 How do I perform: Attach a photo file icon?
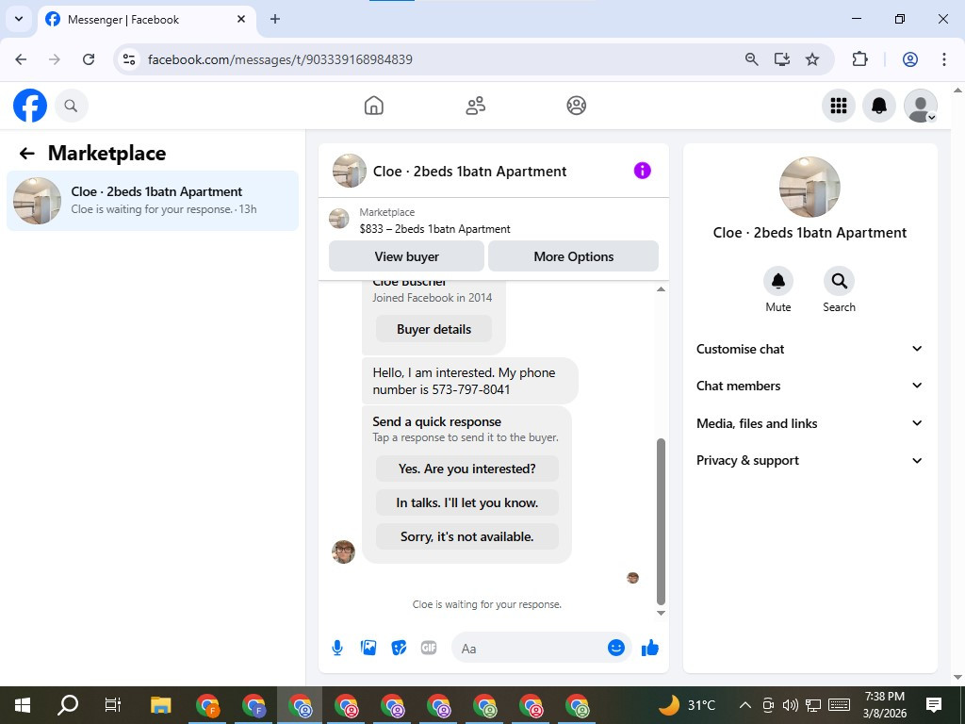(x=368, y=648)
